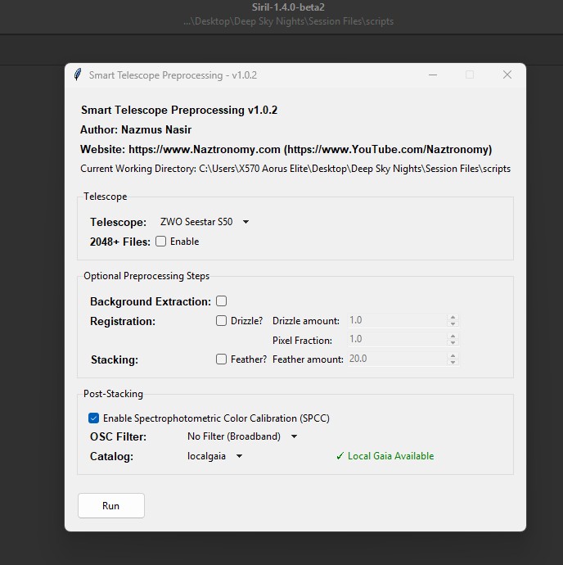Open the Catalog dropdown showing localgaia
This screenshot has width=563, height=565.
point(214,456)
